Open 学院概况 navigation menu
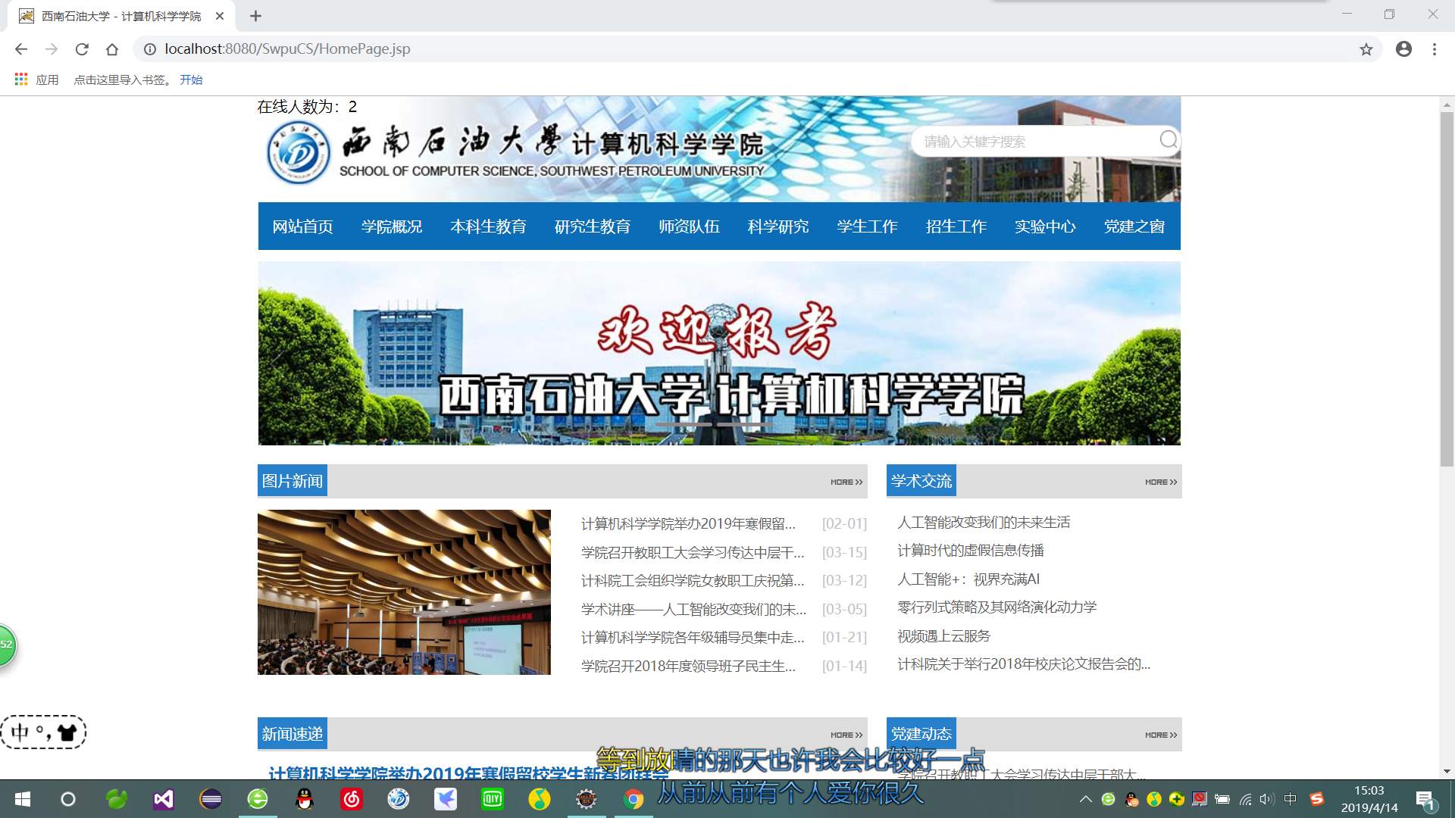 click(392, 226)
